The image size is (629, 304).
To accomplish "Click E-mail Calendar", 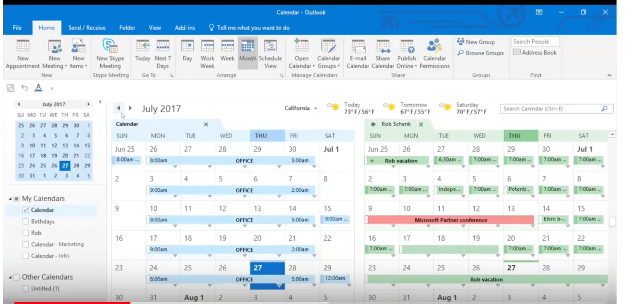I will point(357,54).
